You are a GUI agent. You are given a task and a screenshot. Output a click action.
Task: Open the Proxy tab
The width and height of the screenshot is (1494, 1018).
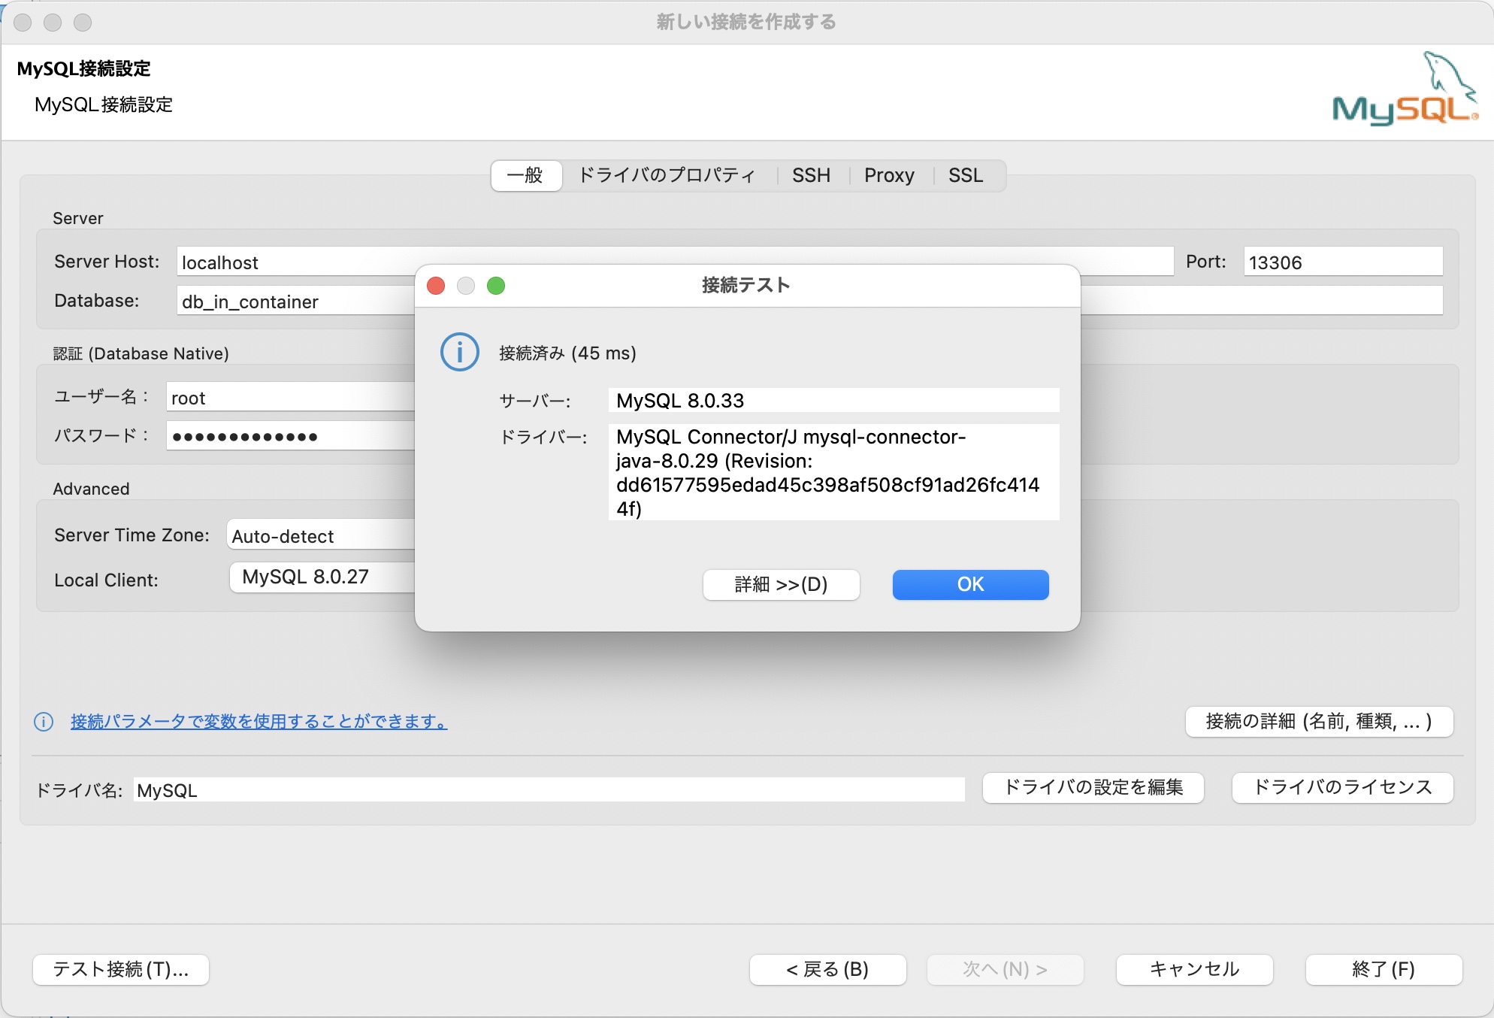[x=889, y=175]
